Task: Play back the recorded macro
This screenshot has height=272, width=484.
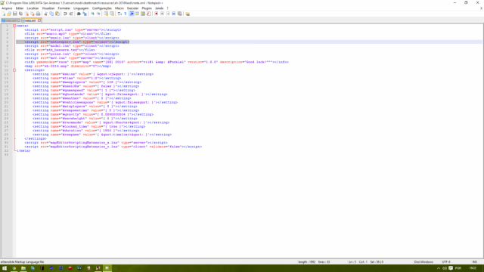Action: (168, 14)
